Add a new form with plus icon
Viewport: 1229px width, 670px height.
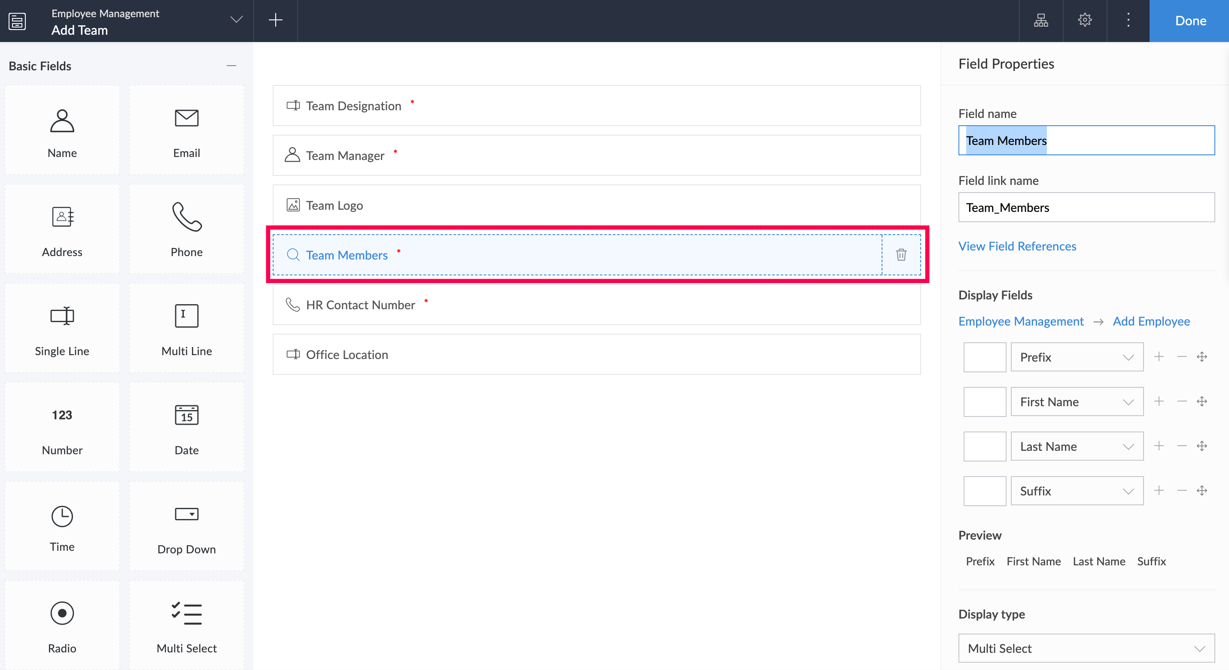pos(275,21)
